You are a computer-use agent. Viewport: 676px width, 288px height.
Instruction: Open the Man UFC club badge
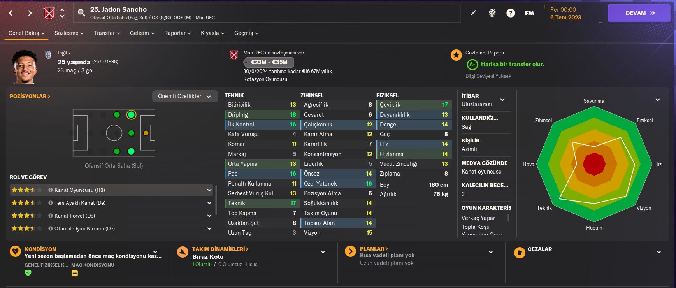pos(49,13)
